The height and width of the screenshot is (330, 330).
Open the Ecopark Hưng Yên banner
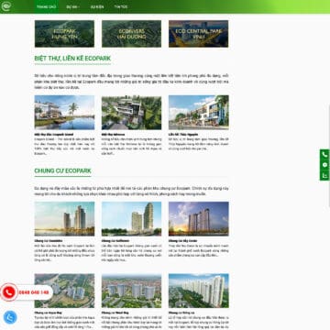[64, 34]
